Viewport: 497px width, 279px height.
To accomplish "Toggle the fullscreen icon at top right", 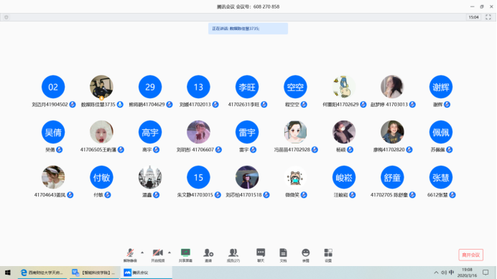I will pyautogui.click(x=488, y=17).
